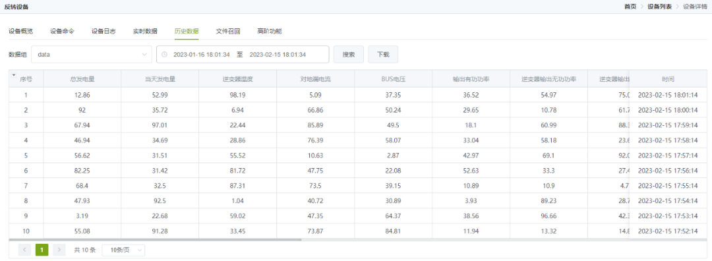
Task: Select time cell 2023-02-15 17:52:14
Action: [668, 231]
